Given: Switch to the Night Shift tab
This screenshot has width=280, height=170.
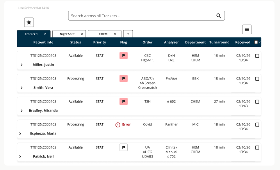Looking at the screenshot, I should point(67,34).
